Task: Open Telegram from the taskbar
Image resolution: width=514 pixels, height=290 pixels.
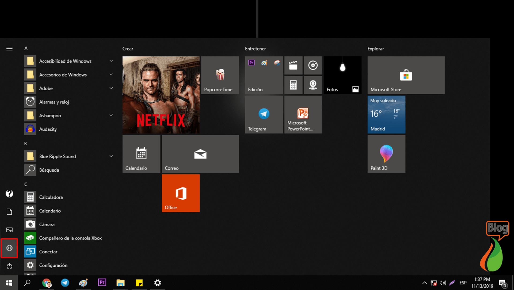Action: (65, 283)
